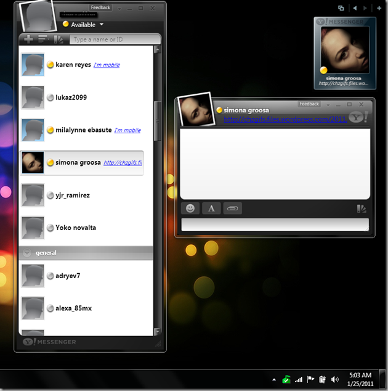Show hidden system tray icons arrow
Screen dimensions: 388x391
point(273,379)
